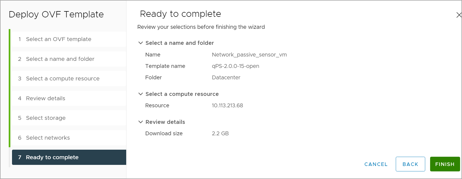Click the CANCEL button
Image resolution: width=462 pixels, height=179 pixels.
376,164
